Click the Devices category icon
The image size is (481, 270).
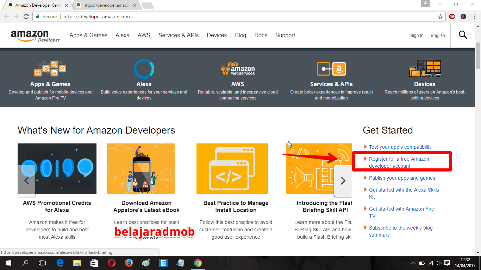(425, 69)
